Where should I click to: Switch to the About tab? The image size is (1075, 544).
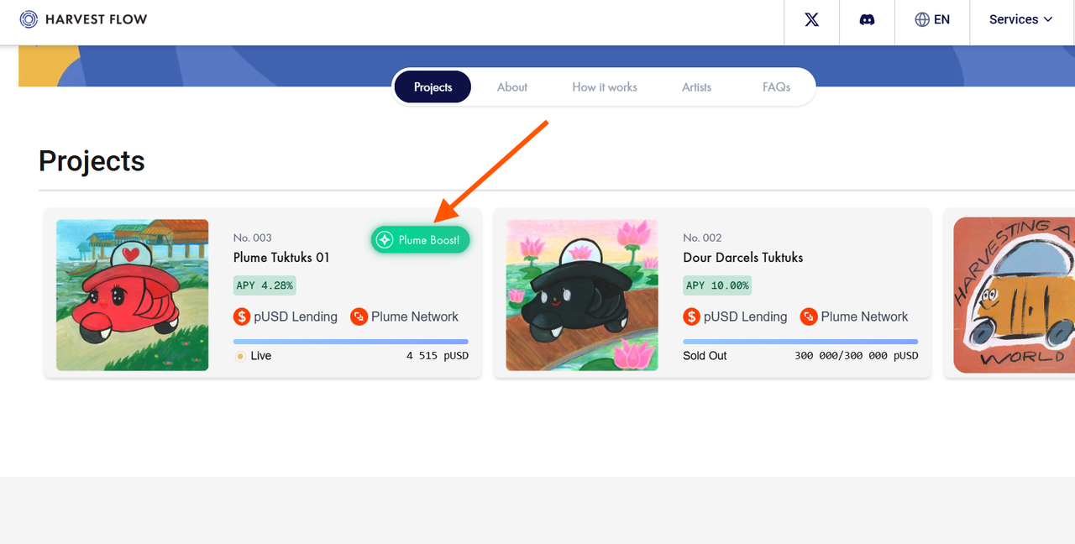(x=512, y=87)
